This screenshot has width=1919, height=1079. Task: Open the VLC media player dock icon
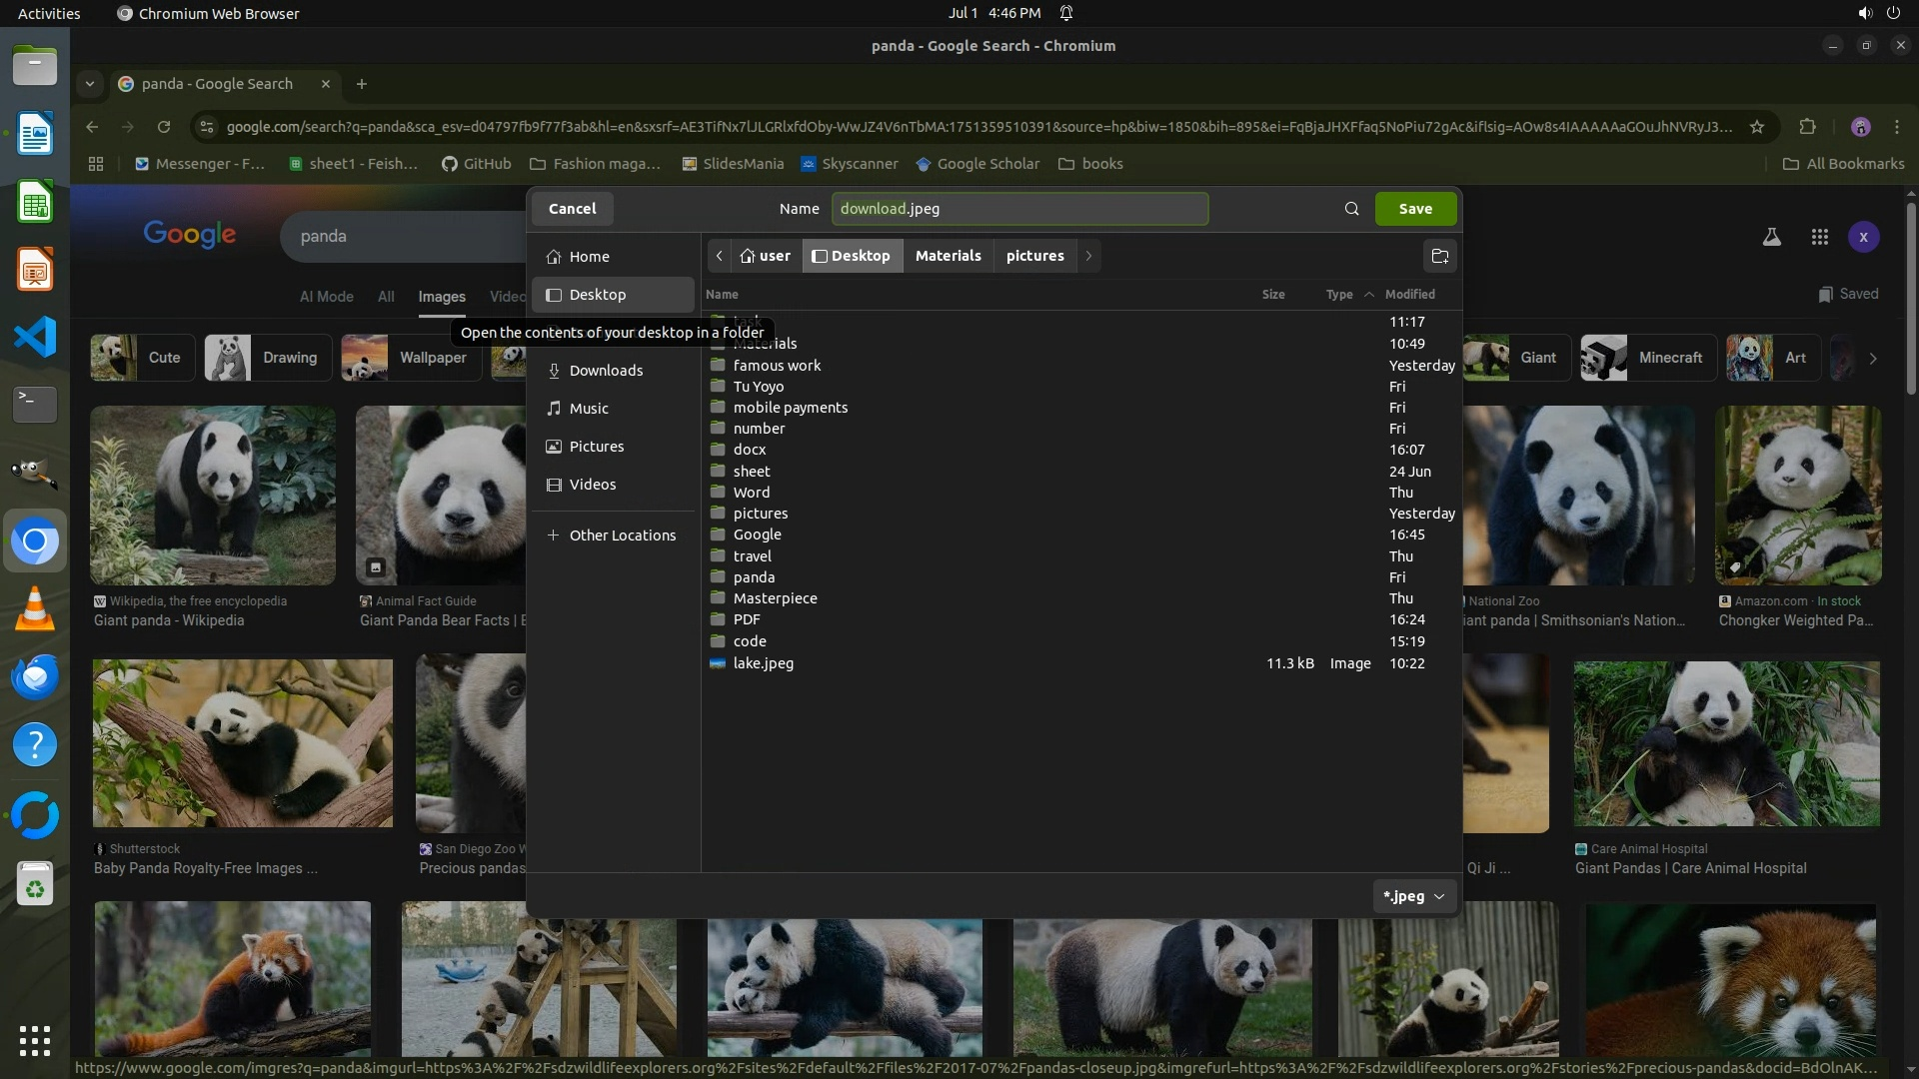tap(35, 608)
